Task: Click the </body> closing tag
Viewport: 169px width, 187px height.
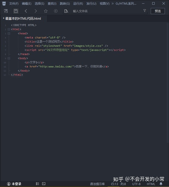Action: (x=24, y=71)
